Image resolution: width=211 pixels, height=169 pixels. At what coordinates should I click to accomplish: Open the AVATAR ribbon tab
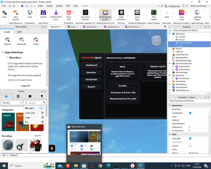[59, 6]
